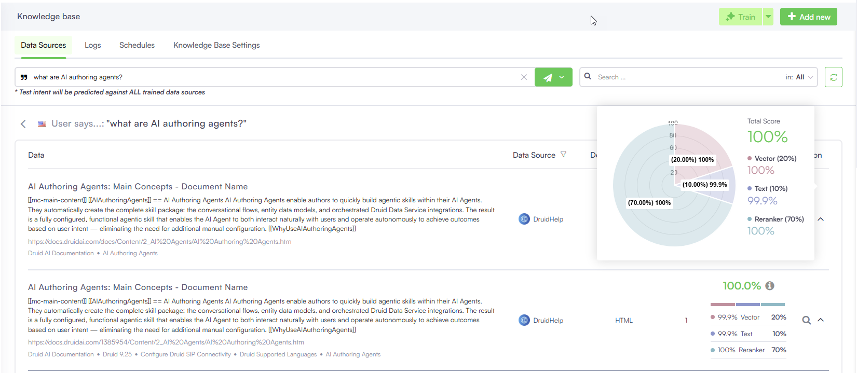Screen dimensions: 857x373
Task: Click the Vector (20%) legend entry in chart
Action: pyautogui.click(x=772, y=158)
